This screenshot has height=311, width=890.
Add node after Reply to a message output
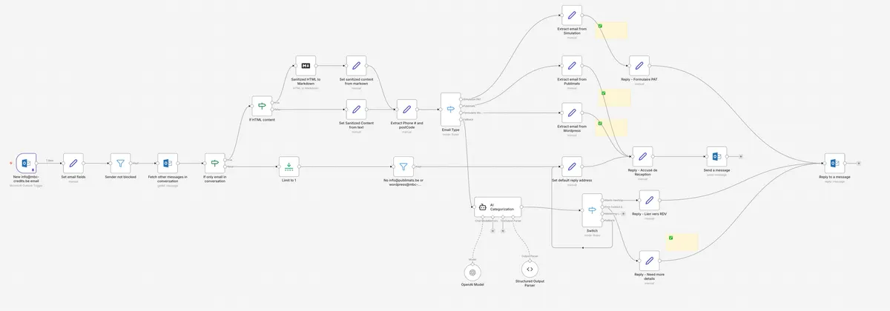click(x=858, y=163)
